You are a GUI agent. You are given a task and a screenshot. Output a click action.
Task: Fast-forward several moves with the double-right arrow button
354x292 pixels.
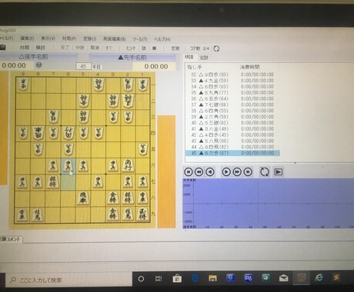[237, 172]
